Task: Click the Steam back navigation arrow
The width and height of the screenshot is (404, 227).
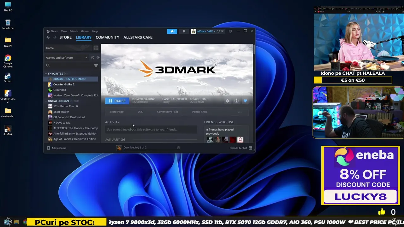Action: click(48, 37)
